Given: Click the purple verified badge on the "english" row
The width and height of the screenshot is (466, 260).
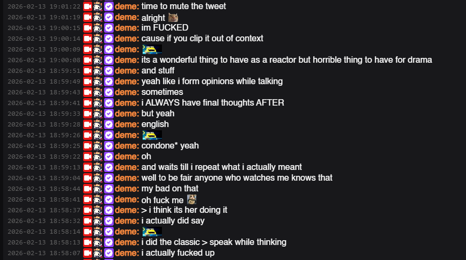Looking at the screenshot, I should [109, 124].
